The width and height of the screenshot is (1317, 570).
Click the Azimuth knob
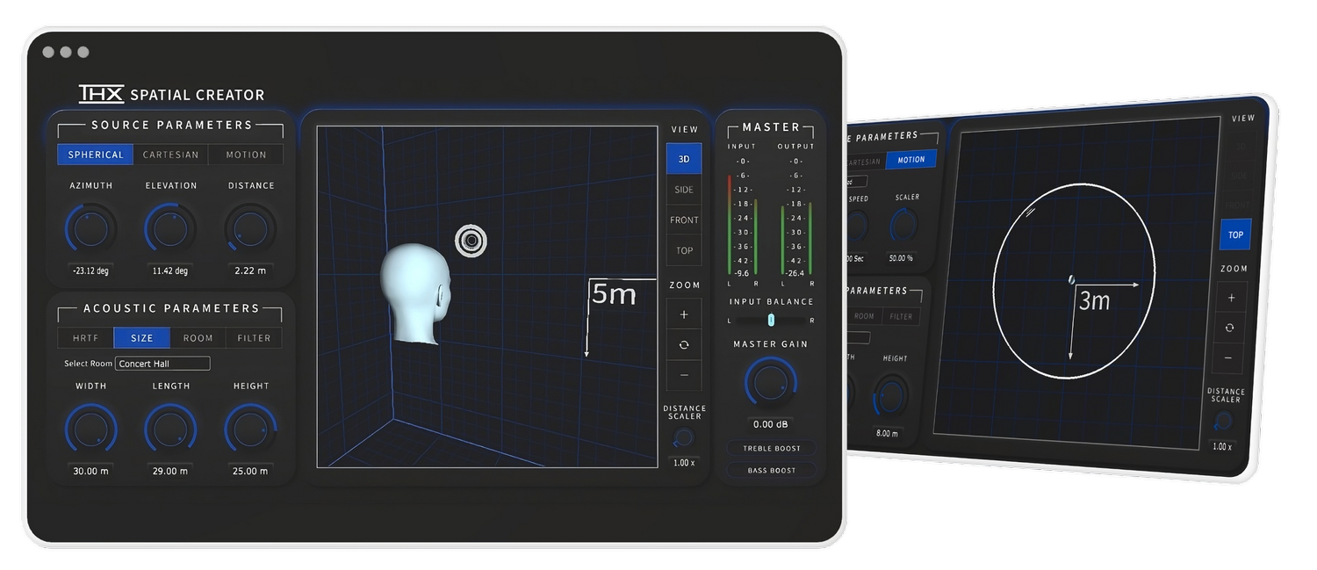[x=90, y=227]
